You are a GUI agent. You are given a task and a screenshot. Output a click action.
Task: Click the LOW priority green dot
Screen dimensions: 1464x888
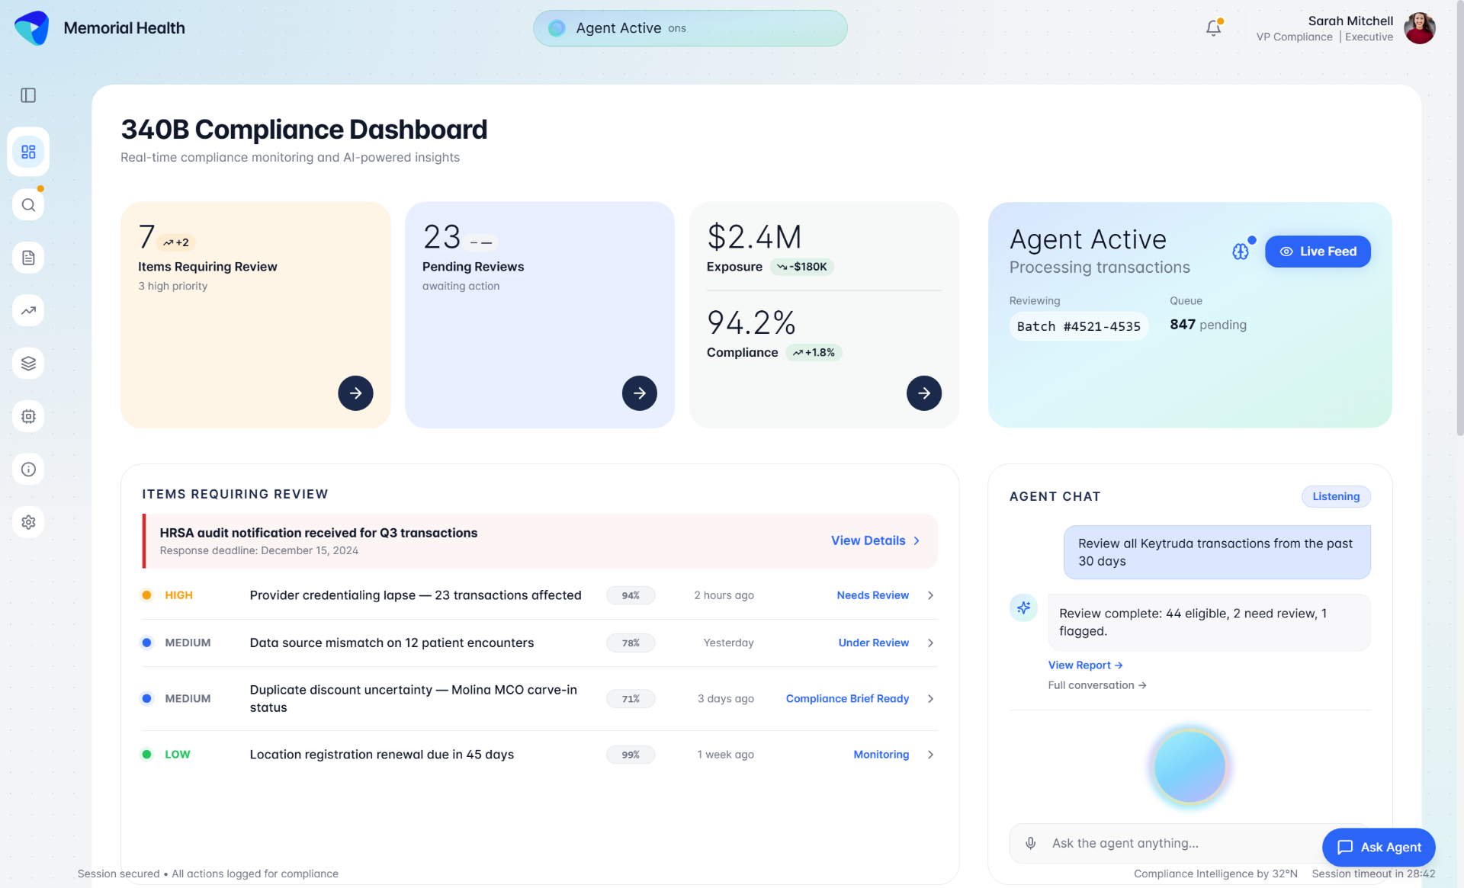tap(146, 755)
